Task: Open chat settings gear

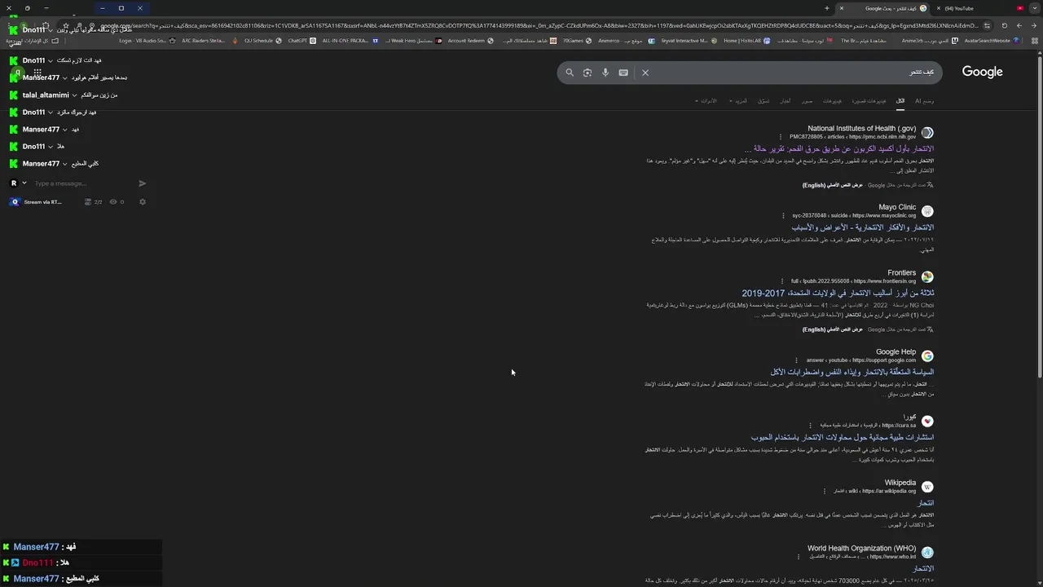Action: click(142, 202)
